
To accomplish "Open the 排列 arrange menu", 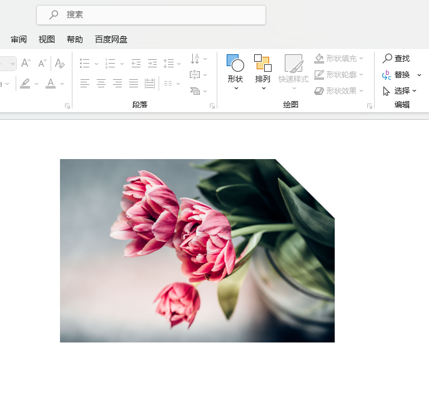I will coord(263,72).
